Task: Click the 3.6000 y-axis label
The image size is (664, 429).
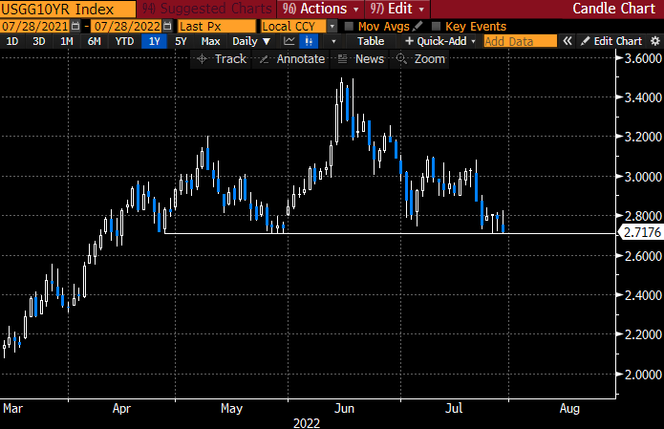Action: pyautogui.click(x=643, y=58)
